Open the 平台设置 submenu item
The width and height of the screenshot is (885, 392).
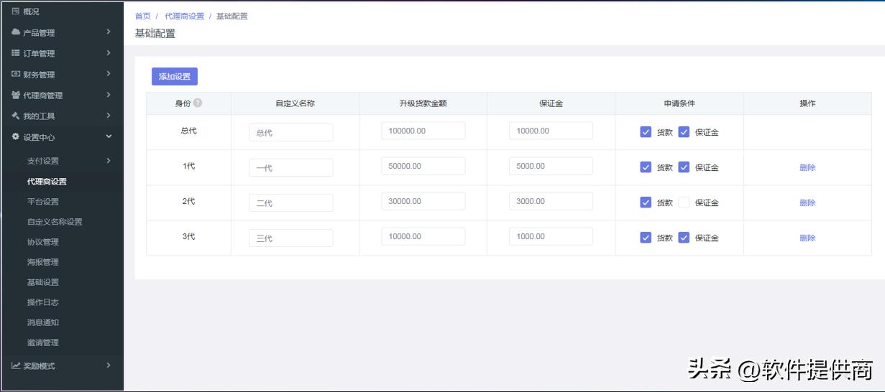(43, 202)
